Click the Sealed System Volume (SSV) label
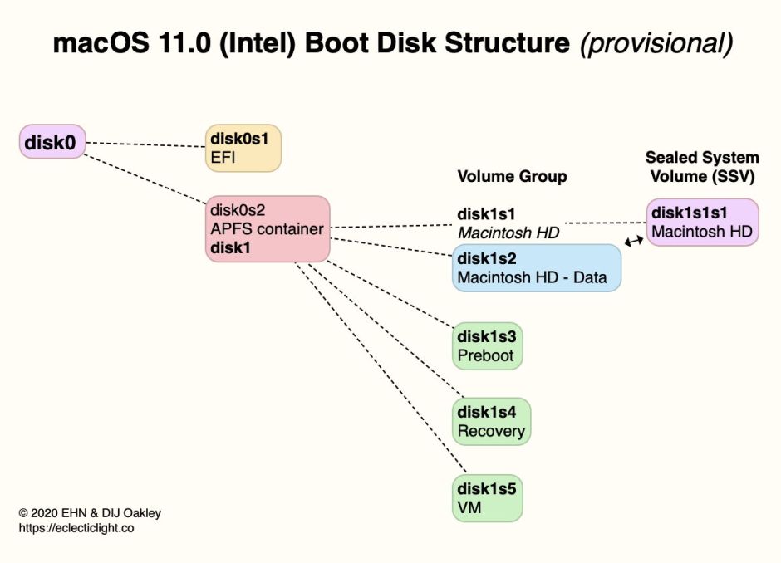The image size is (781, 563). 702,165
